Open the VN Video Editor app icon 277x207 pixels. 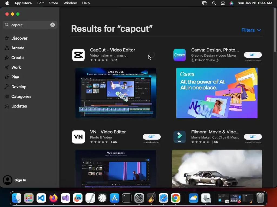point(78,137)
